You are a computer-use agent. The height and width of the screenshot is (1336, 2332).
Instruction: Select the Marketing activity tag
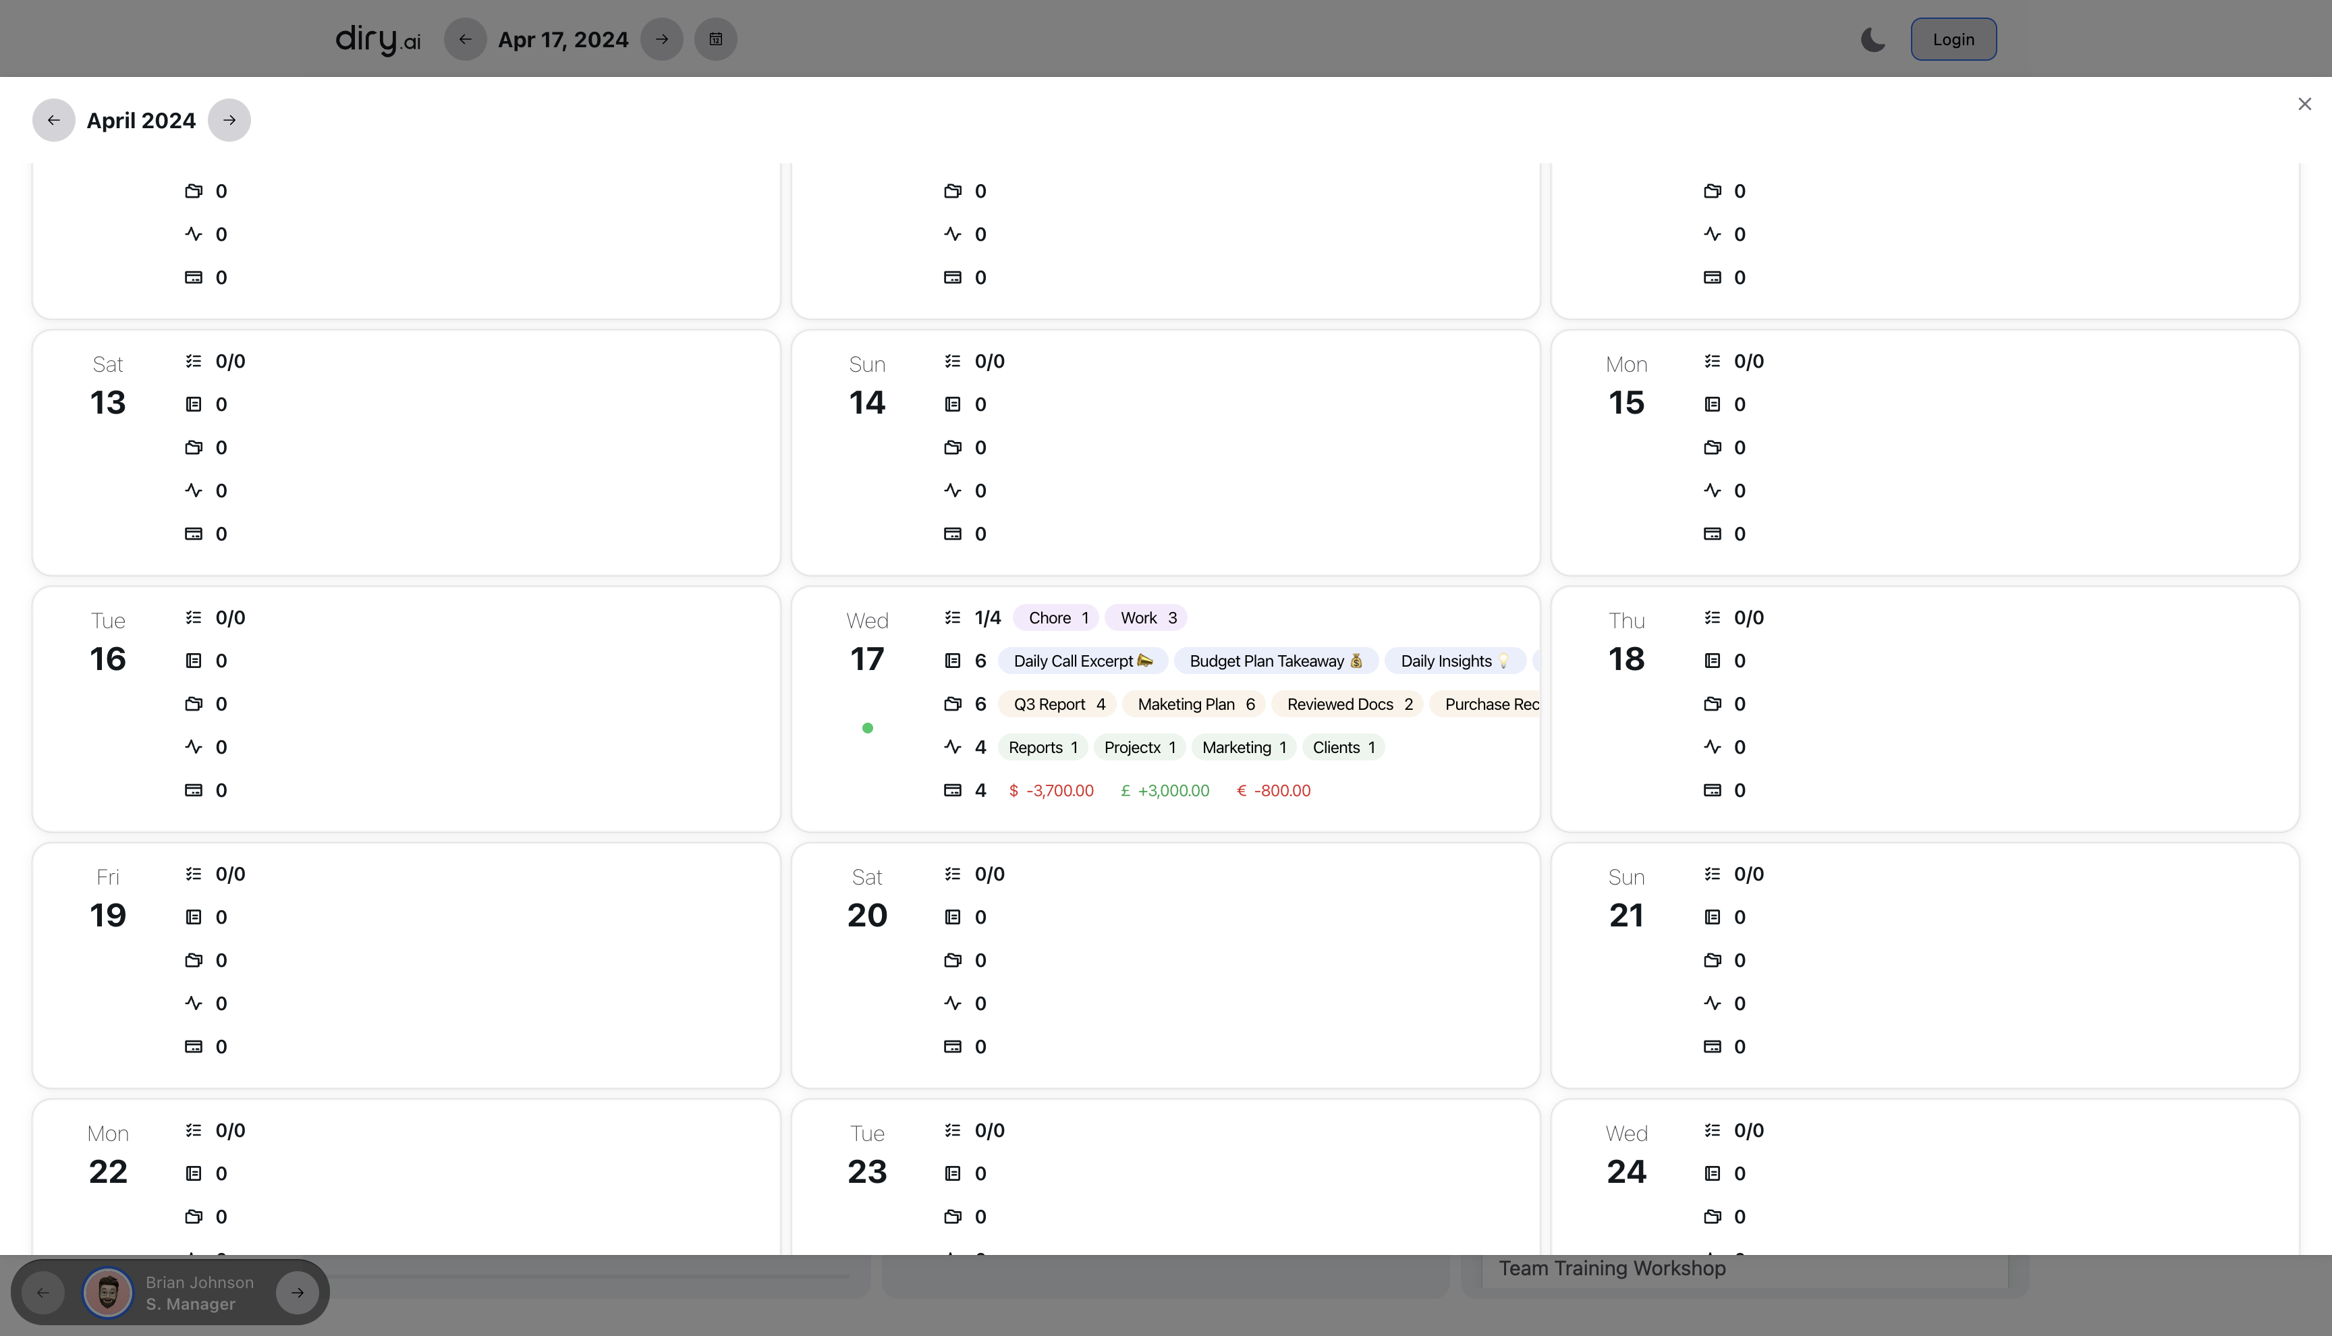pos(1243,747)
